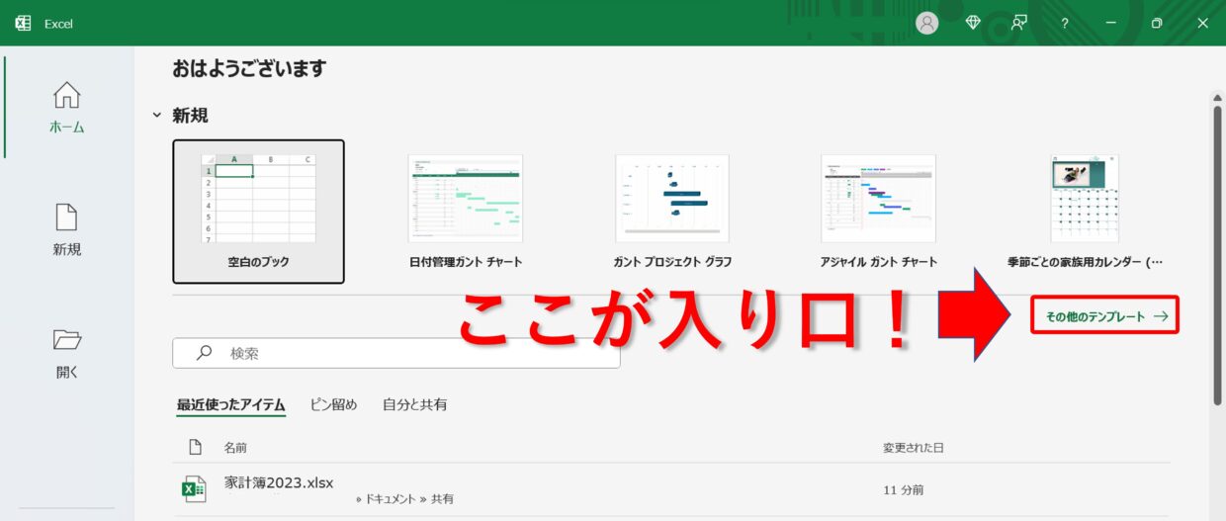Click the Open (開く) folder icon

(x=66, y=341)
